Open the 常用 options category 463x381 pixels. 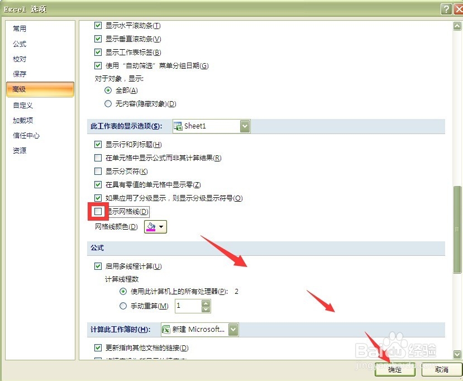click(x=20, y=28)
